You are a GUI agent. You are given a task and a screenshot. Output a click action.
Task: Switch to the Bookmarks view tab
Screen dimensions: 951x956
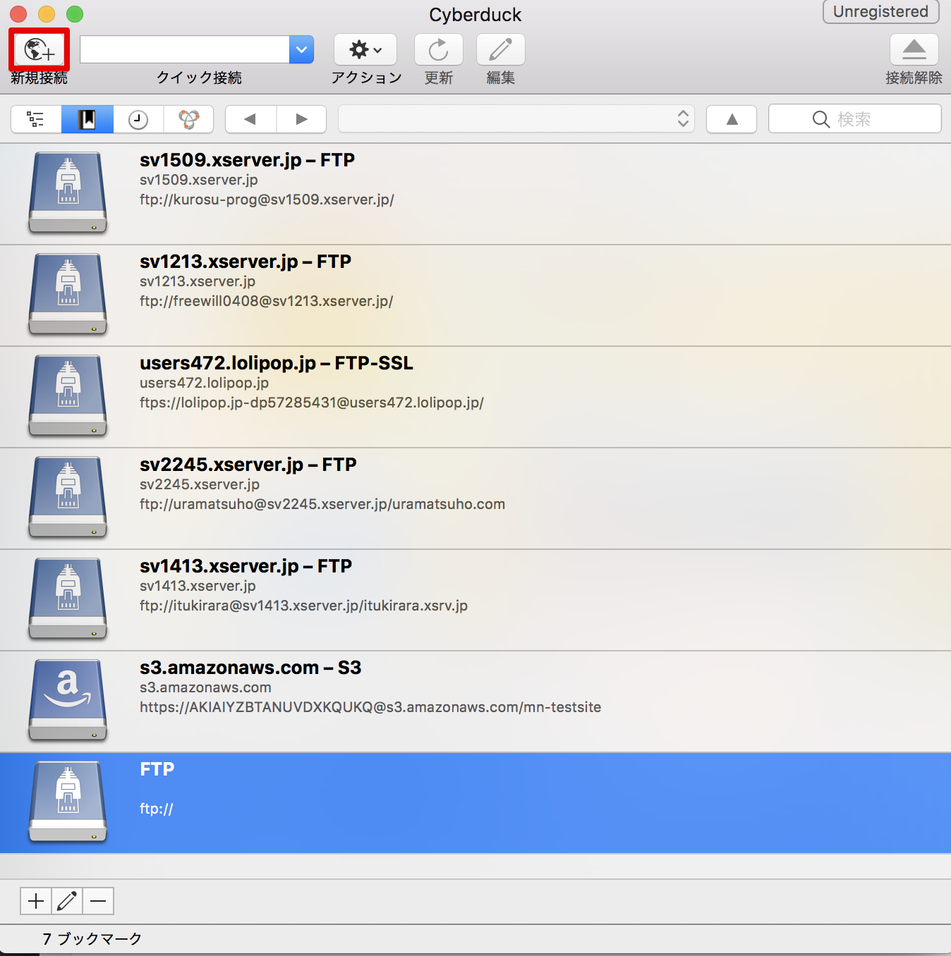(87, 119)
